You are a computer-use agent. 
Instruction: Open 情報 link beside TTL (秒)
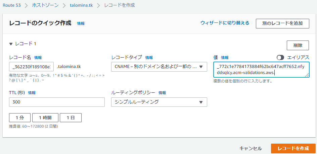coord(32,93)
